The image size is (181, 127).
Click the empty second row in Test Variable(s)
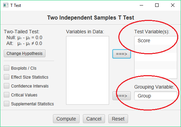click(156, 49)
